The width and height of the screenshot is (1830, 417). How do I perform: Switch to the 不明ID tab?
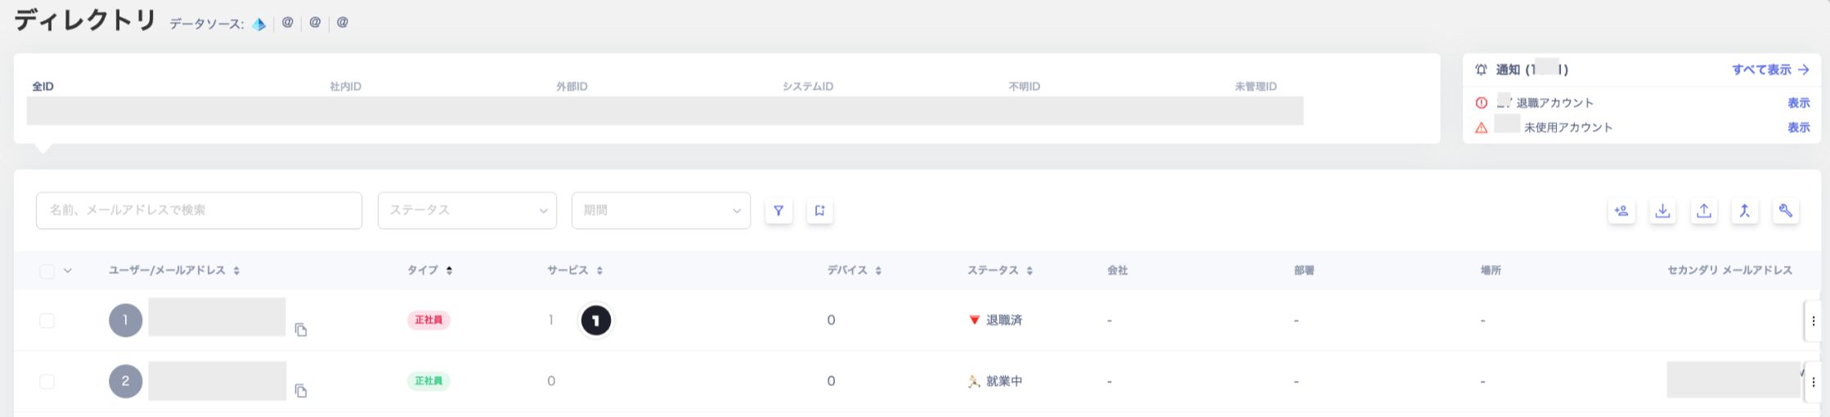(x=1025, y=87)
